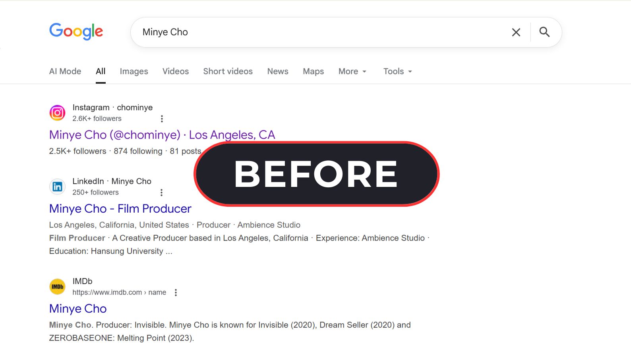Go to the News tab
Screen dimensions: 631x348
point(278,71)
